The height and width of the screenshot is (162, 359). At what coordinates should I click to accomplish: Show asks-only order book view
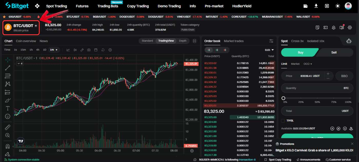coord(225,50)
